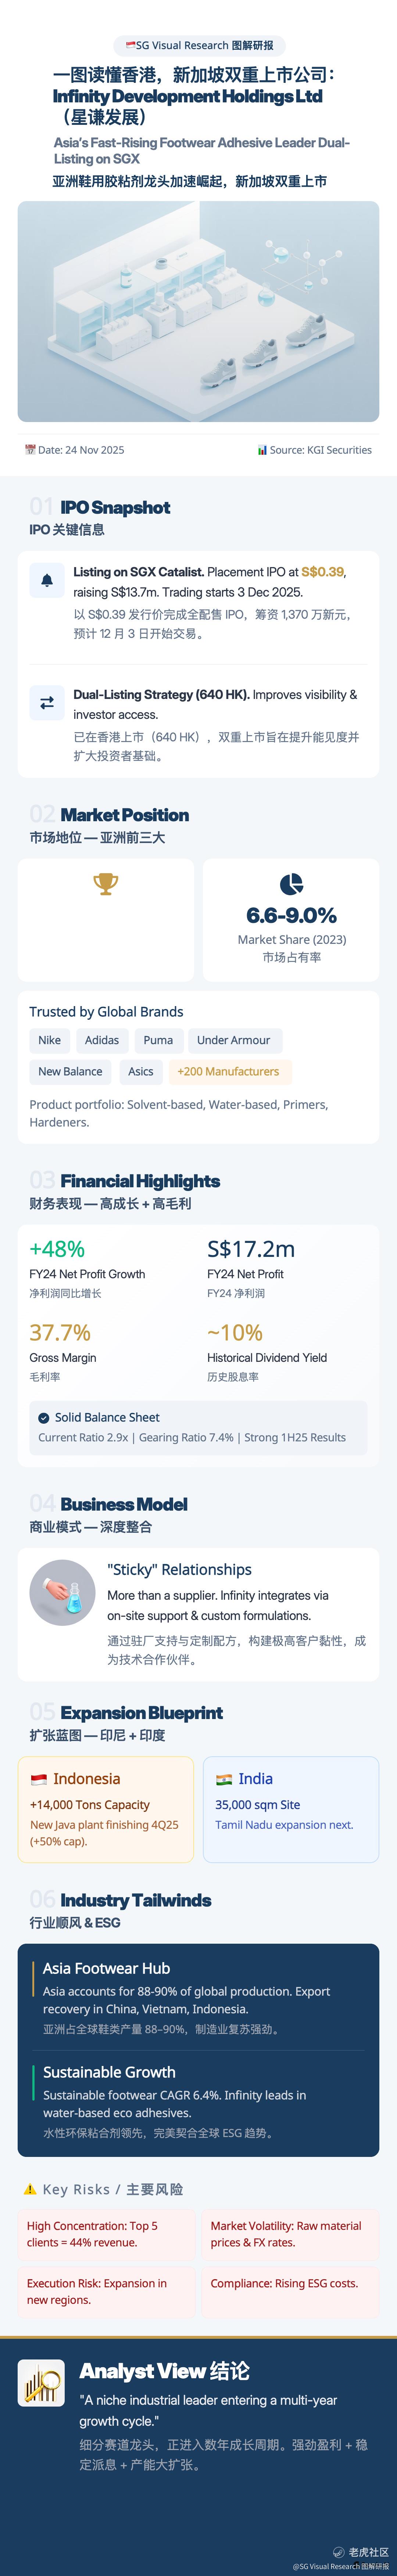The image size is (397, 2576).
Task: Click the calendar icon beside the date
Action: click(30, 450)
